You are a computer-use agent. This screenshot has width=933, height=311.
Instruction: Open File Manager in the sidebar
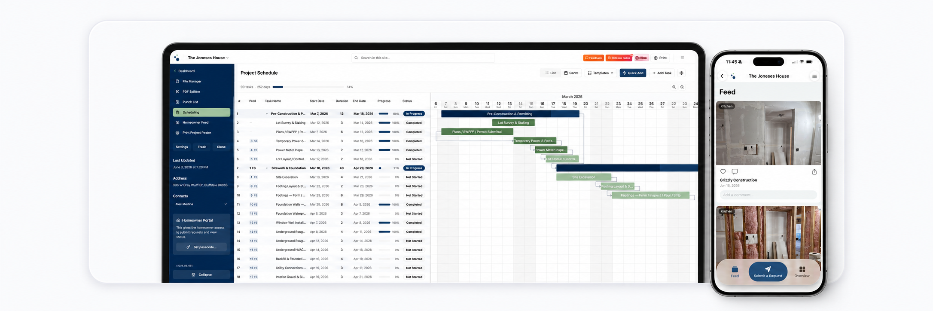click(x=192, y=81)
